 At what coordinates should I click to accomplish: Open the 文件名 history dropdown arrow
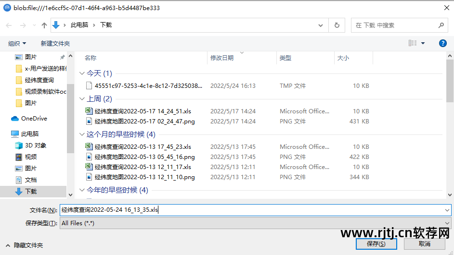447,210
